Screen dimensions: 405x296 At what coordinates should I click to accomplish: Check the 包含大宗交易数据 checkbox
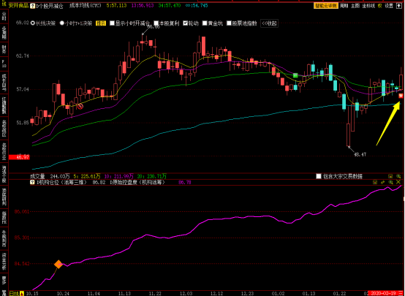point(319,176)
